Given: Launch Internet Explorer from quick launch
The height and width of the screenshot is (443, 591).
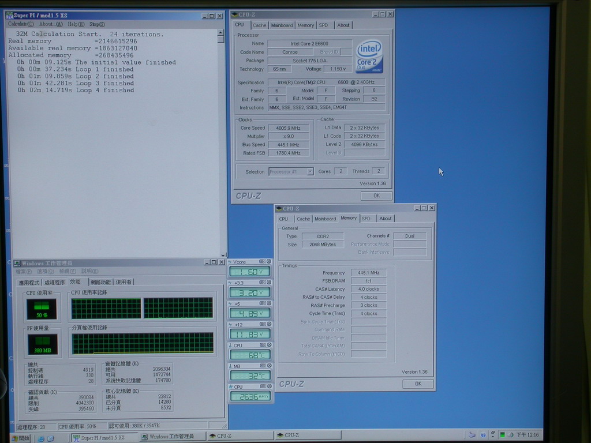Looking at the screenshot, I should 41,438.
